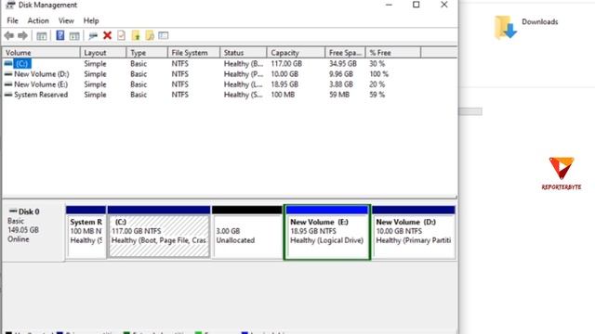Select the 3.00 GB Unallocated block
Viewport: 595px width, 334px height.
(x=247, y=233)
